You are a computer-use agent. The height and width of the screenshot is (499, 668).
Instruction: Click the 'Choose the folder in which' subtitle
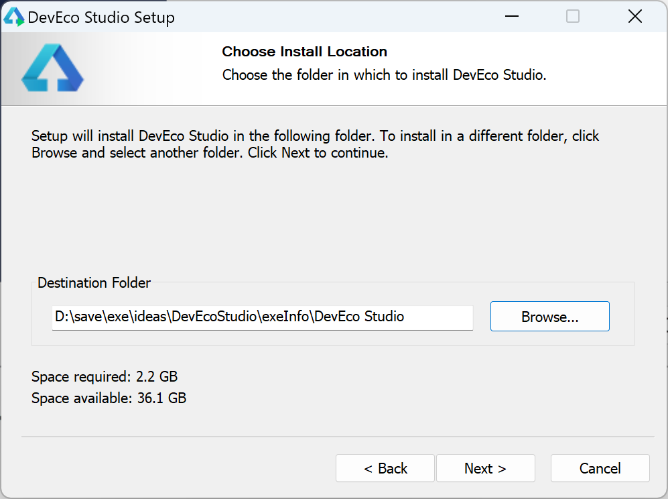point(384,75)
